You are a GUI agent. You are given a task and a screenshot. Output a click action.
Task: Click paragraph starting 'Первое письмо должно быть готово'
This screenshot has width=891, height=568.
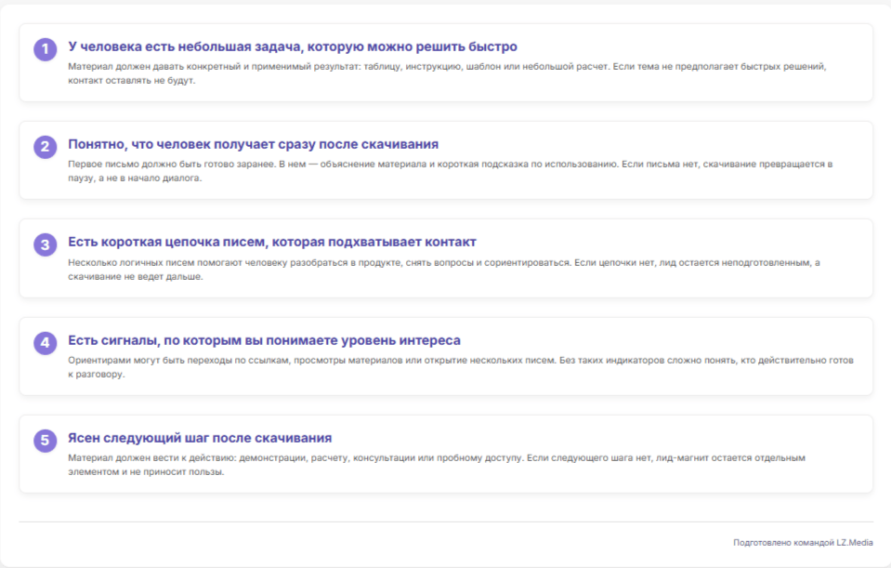[450, 171]
